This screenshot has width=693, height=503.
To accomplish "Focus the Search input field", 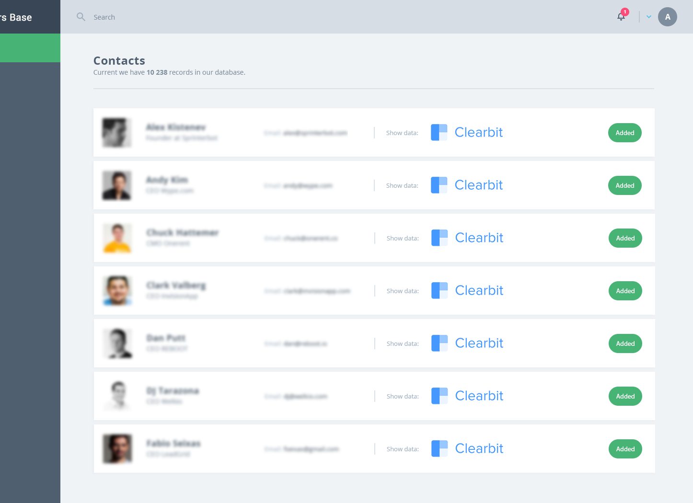I will click(x=192, y=17).
